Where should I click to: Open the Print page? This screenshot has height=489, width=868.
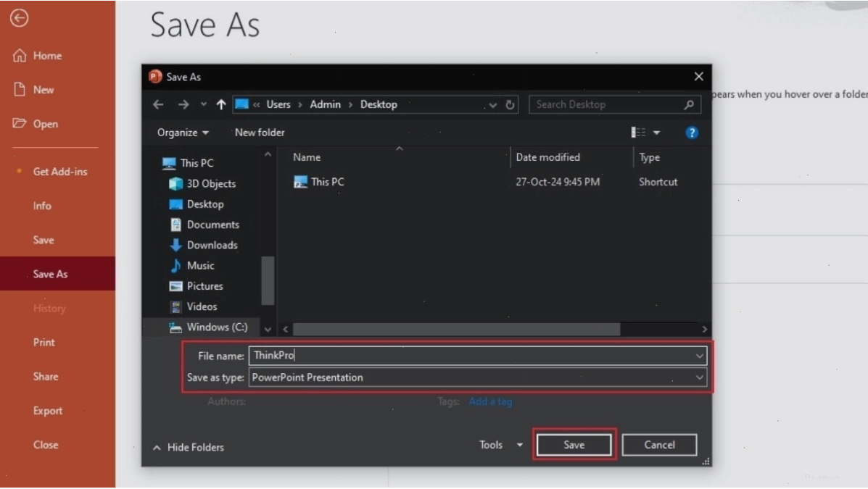point(44,343)
